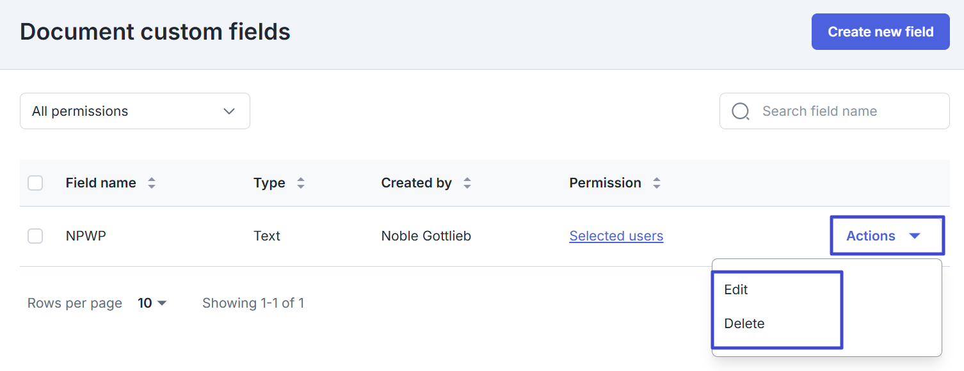Click the Create new field button
The width and height of the screenshot is (964, 371).
[881, 32]
